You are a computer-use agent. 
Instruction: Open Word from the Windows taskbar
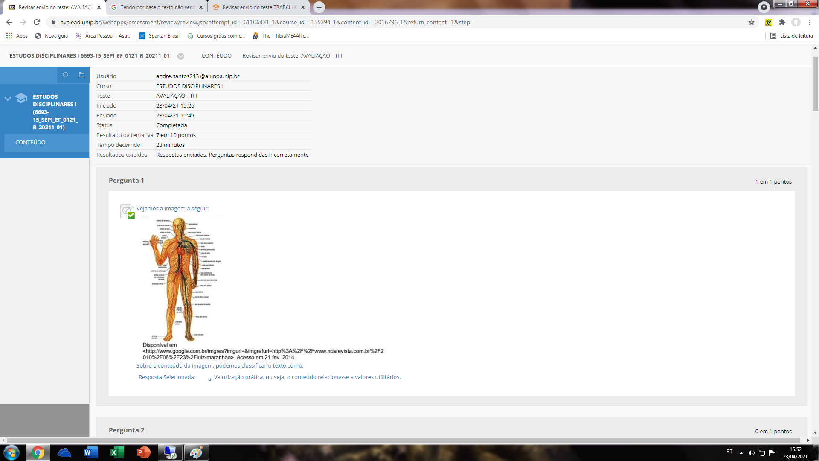pyautogui.click(x=90, y=452)
